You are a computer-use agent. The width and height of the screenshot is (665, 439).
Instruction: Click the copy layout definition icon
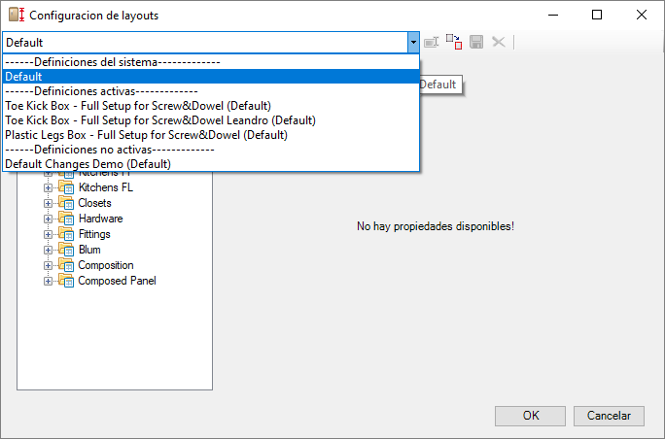tap(454, 43)
